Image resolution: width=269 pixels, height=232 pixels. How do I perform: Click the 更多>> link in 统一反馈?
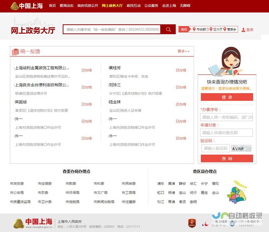coord(184,51)
